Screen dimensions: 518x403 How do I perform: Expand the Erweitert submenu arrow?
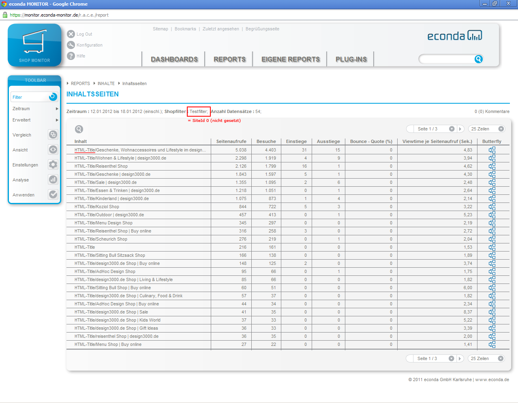coord(57,120)
